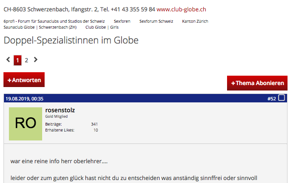Open Club Globe | Girls breadcrumb
This screenshot has width=291, height=183.
102,27
